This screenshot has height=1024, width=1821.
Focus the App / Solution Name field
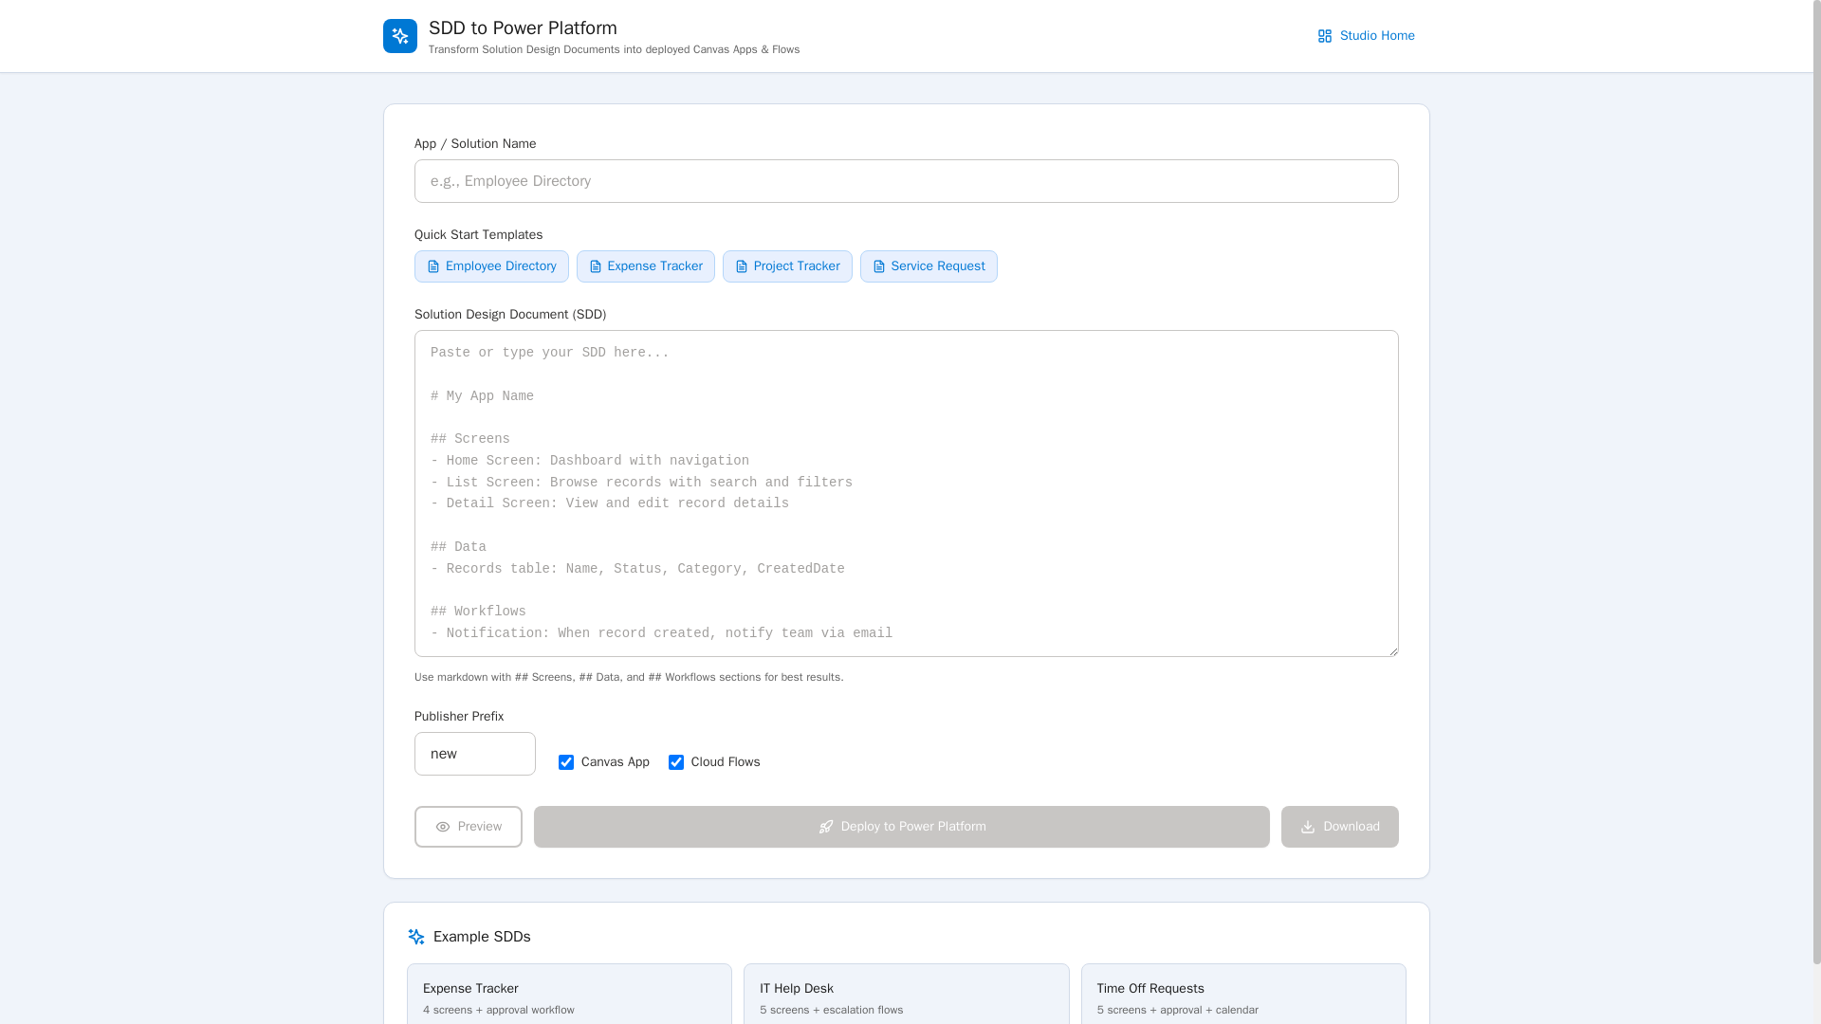pos(907,181)
